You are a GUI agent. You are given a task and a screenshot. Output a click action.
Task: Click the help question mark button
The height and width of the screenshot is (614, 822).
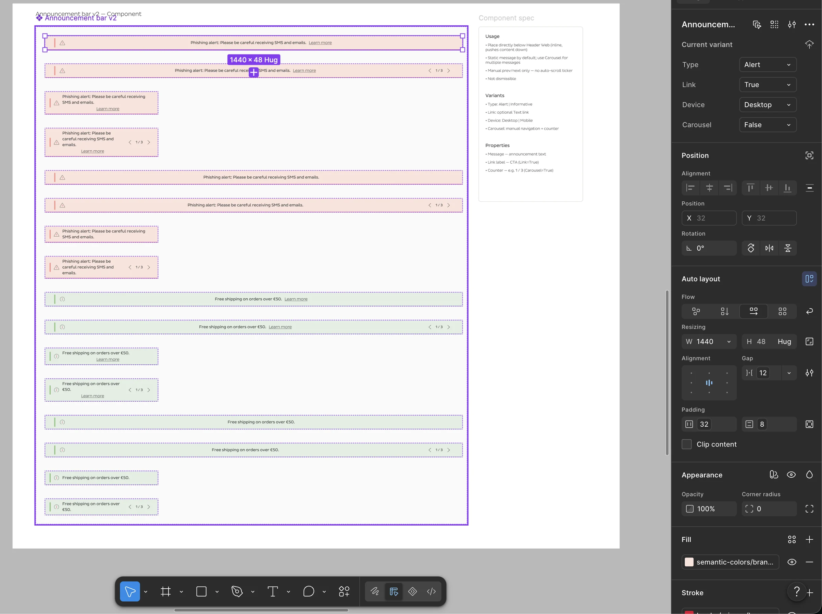coord(797,591)
